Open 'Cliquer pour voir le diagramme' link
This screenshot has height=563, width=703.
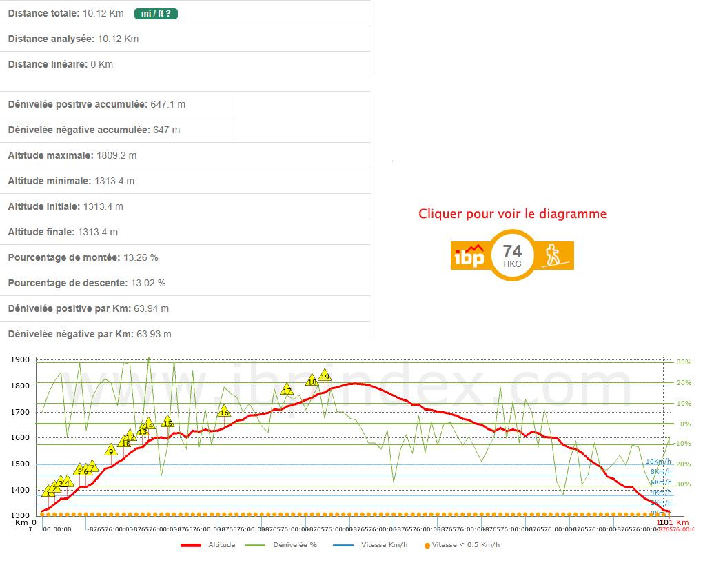pyautogui.click(x=512, y=214)
